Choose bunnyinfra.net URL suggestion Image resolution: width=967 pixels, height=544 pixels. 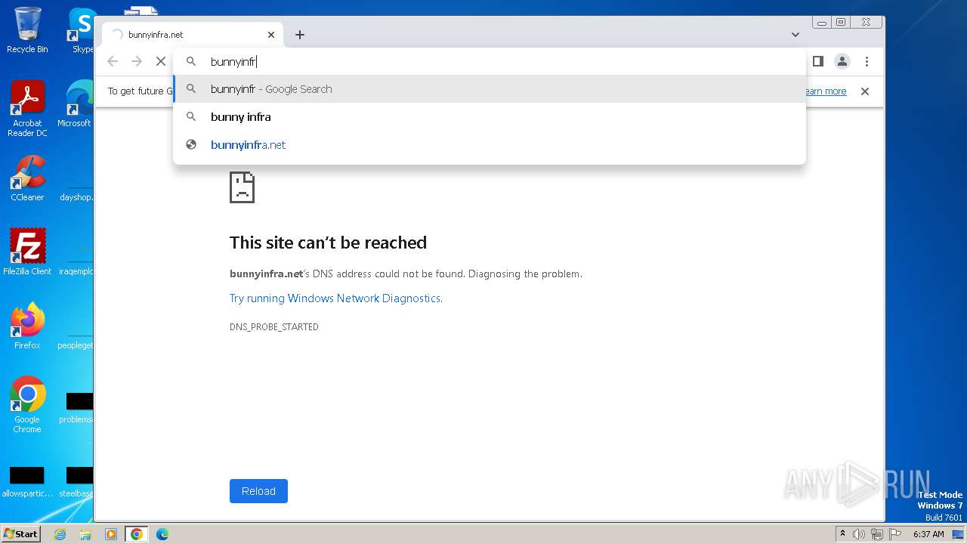490,145
